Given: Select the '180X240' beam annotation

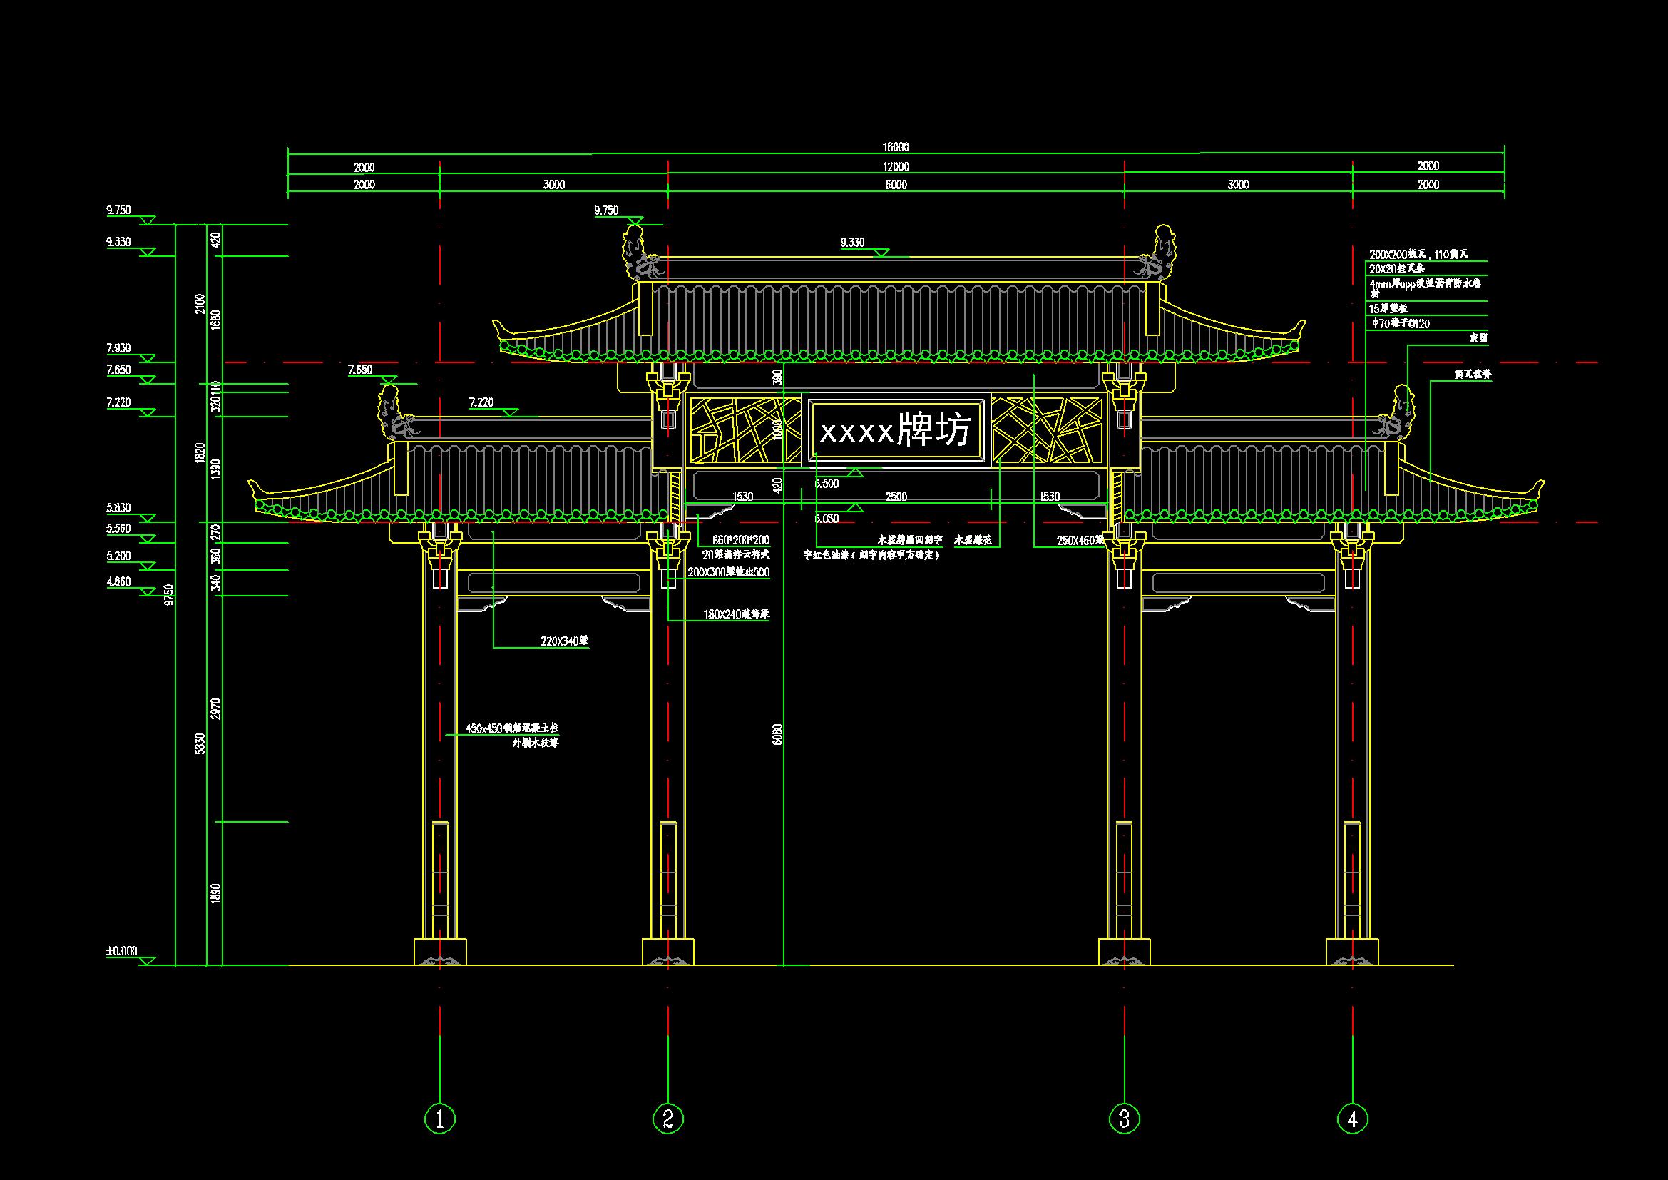Looking at the screenshot, I should pyautogui.click(x=736, y=614).
